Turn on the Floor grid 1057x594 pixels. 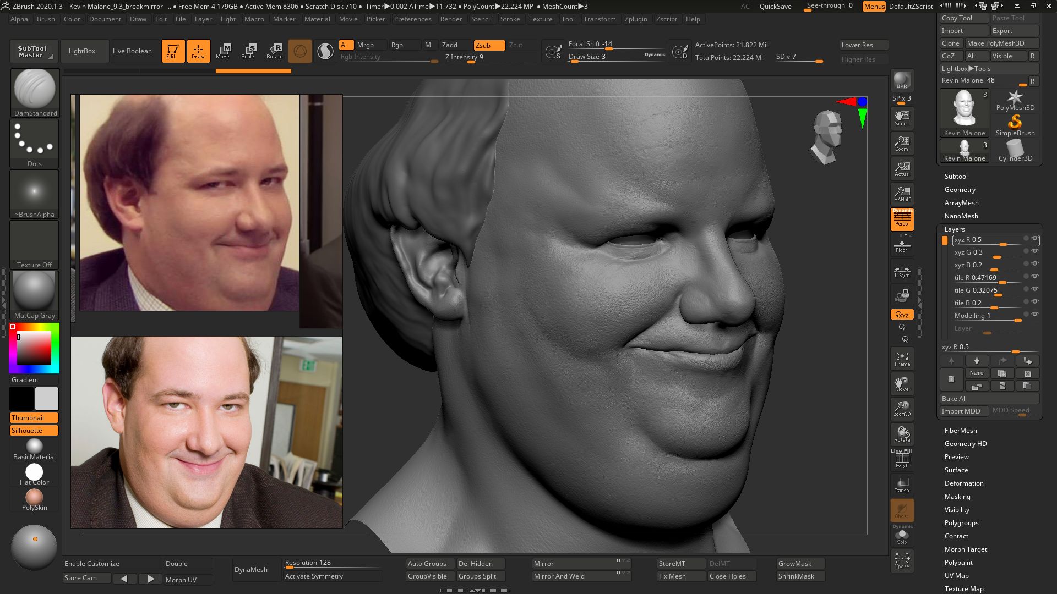(901, 245)
